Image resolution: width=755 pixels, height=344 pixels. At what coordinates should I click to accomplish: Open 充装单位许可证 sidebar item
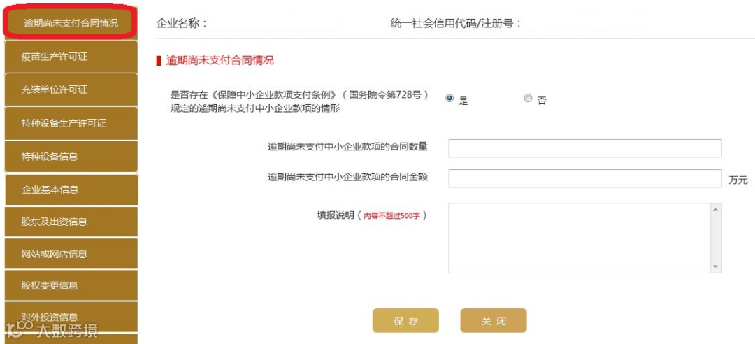coord(69,89)
